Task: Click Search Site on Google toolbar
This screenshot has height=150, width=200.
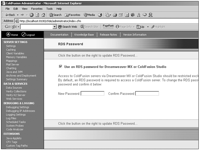Action: tap(89, 27)
